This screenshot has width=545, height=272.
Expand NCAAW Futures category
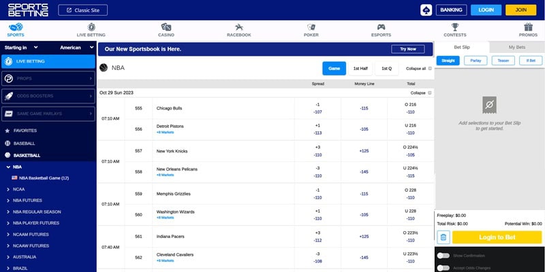(8, 246)
